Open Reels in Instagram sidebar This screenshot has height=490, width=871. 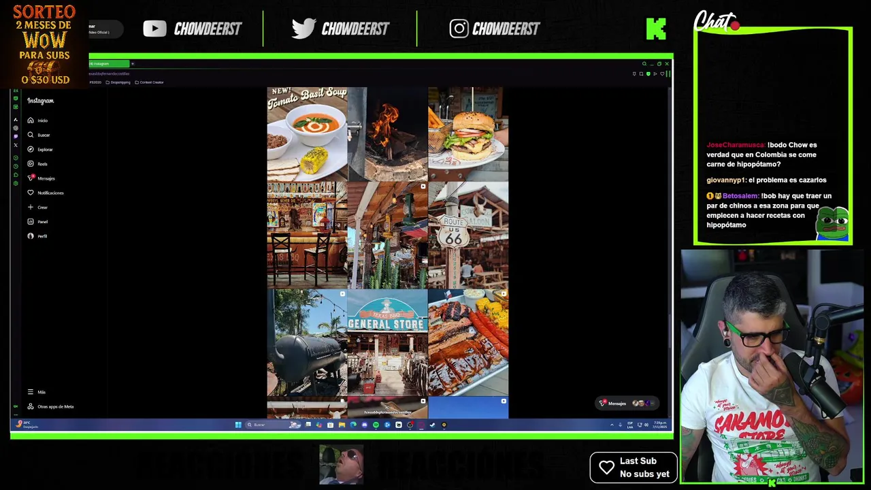[x=37, y=164]
